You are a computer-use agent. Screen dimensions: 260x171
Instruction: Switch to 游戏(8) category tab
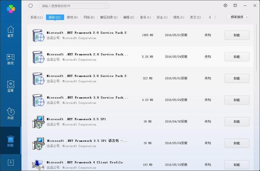(72, 17)
